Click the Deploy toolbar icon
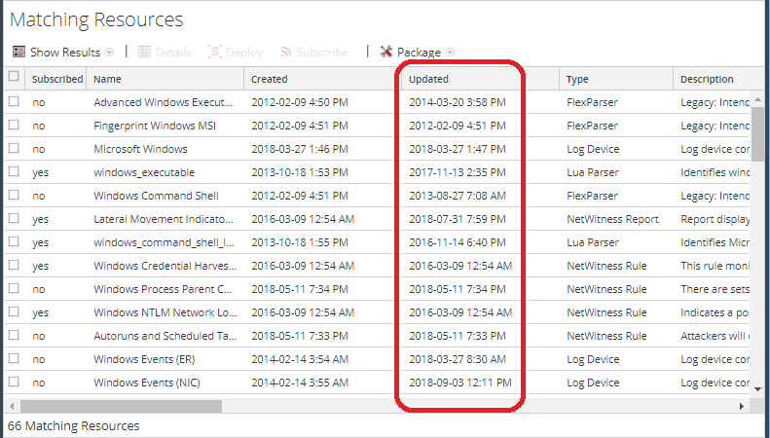The image size is (770, 438). click(215, 53)
